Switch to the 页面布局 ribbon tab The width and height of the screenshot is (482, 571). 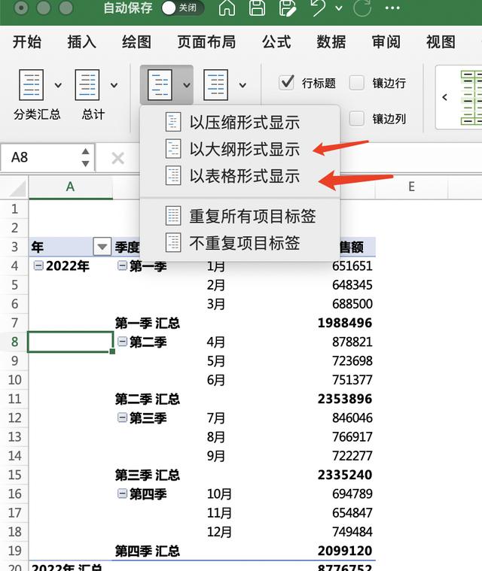click(206, 42)
